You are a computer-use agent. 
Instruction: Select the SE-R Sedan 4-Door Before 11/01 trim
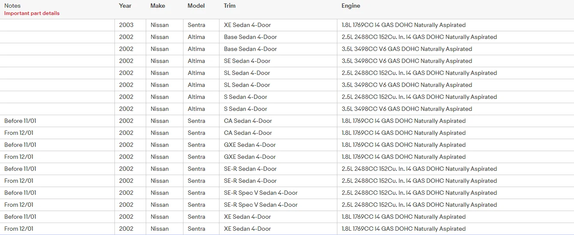click(250, 169)
